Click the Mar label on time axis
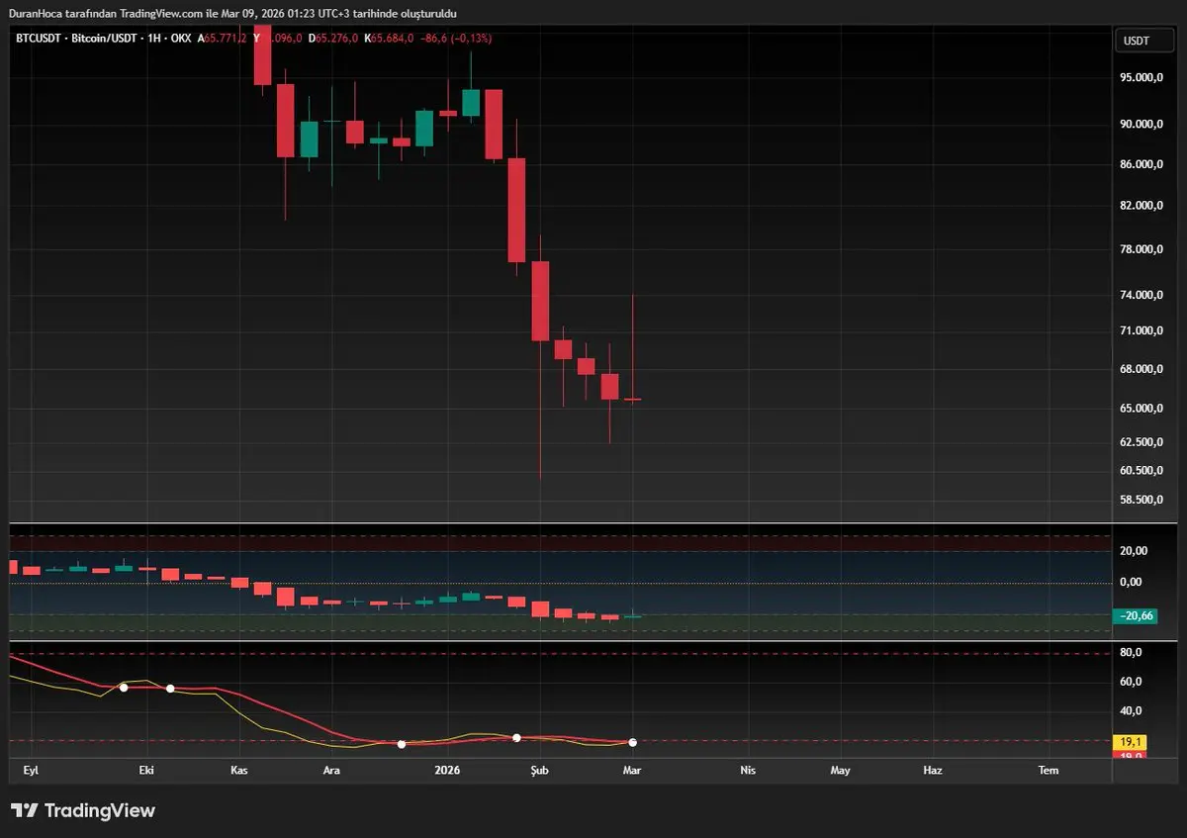The image size is (1187, 838). click(x=633, y=770)
